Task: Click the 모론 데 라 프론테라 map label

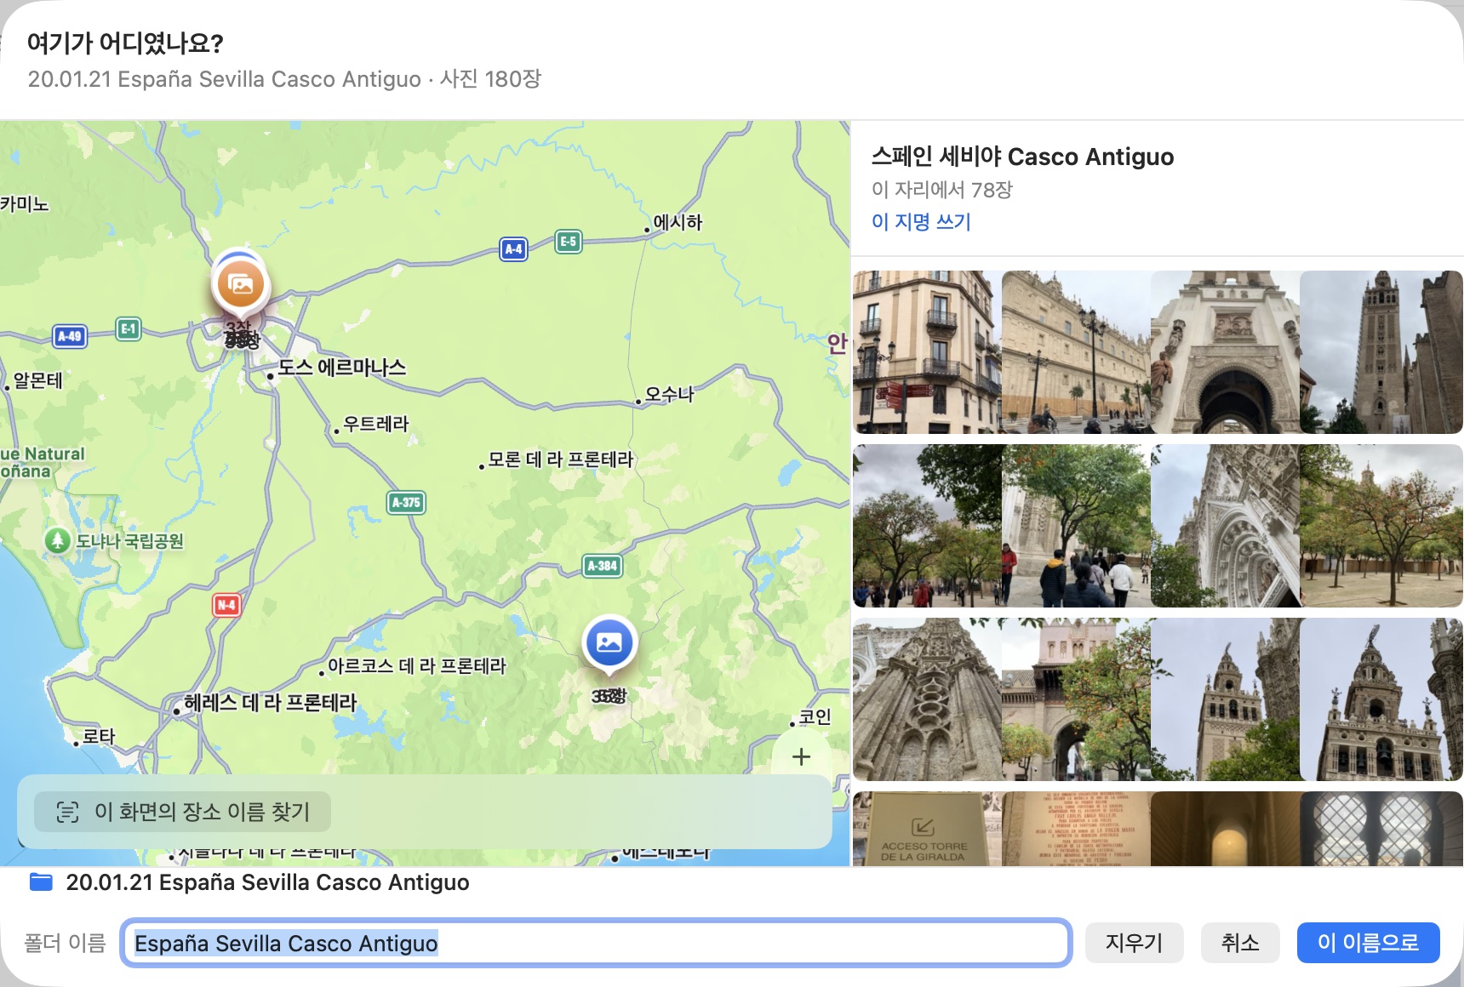Action: coord(561,459)
